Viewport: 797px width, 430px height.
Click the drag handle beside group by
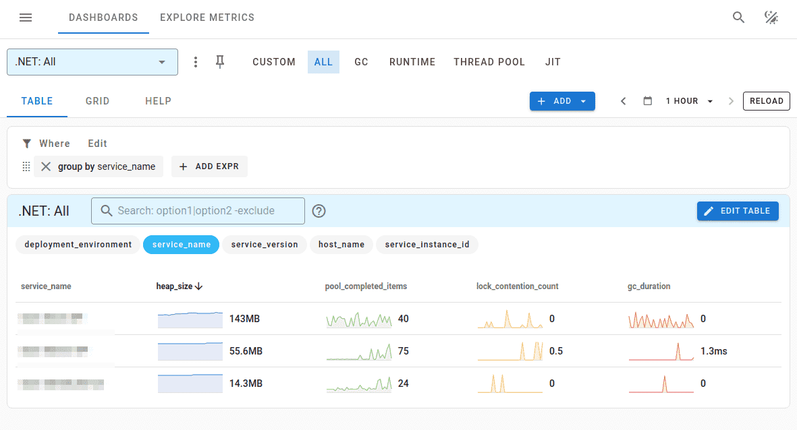point(26,166)
